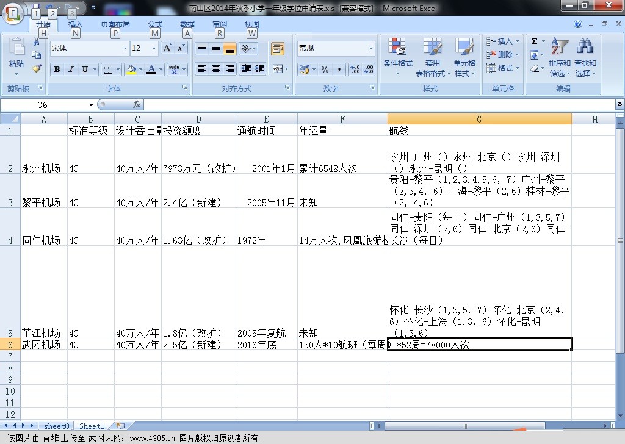Click Find and Select (查找和选择)

[587, 55]
